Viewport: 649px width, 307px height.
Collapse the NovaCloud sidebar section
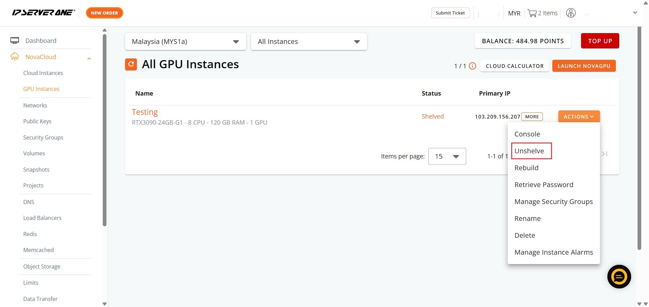89,58
